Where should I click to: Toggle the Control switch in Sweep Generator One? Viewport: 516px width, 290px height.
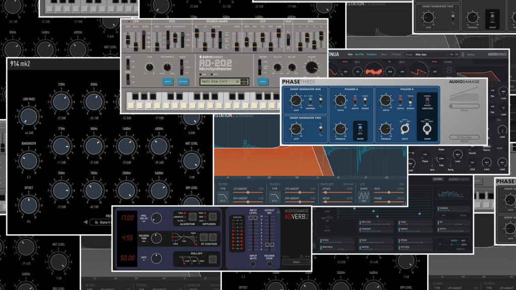coord(310,101)
